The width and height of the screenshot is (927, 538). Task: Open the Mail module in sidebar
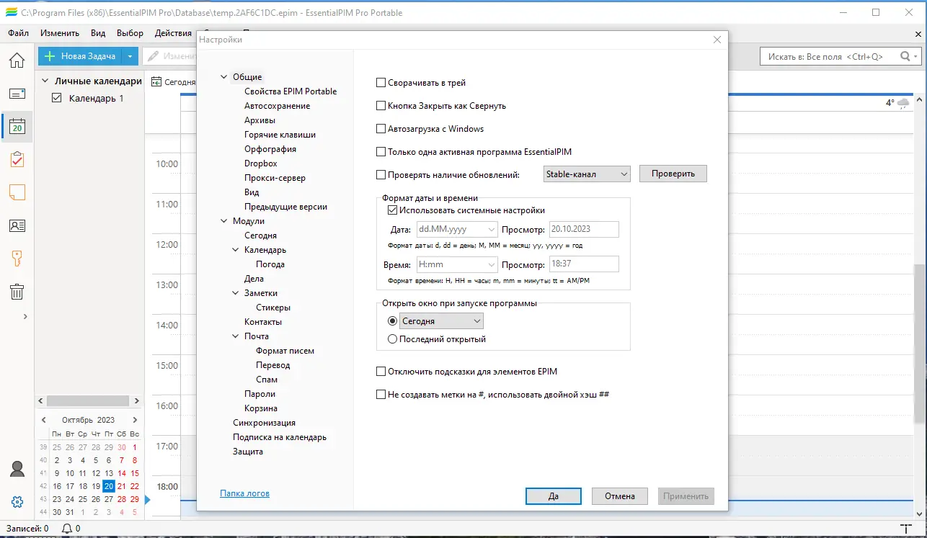click(17, 94)
